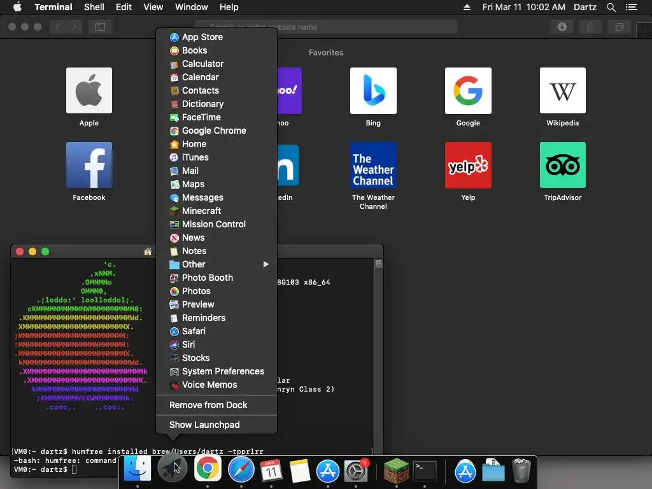Expand the Other folder submenu
This screenshot has width=652, height=489.
click(x=216, y=264)
